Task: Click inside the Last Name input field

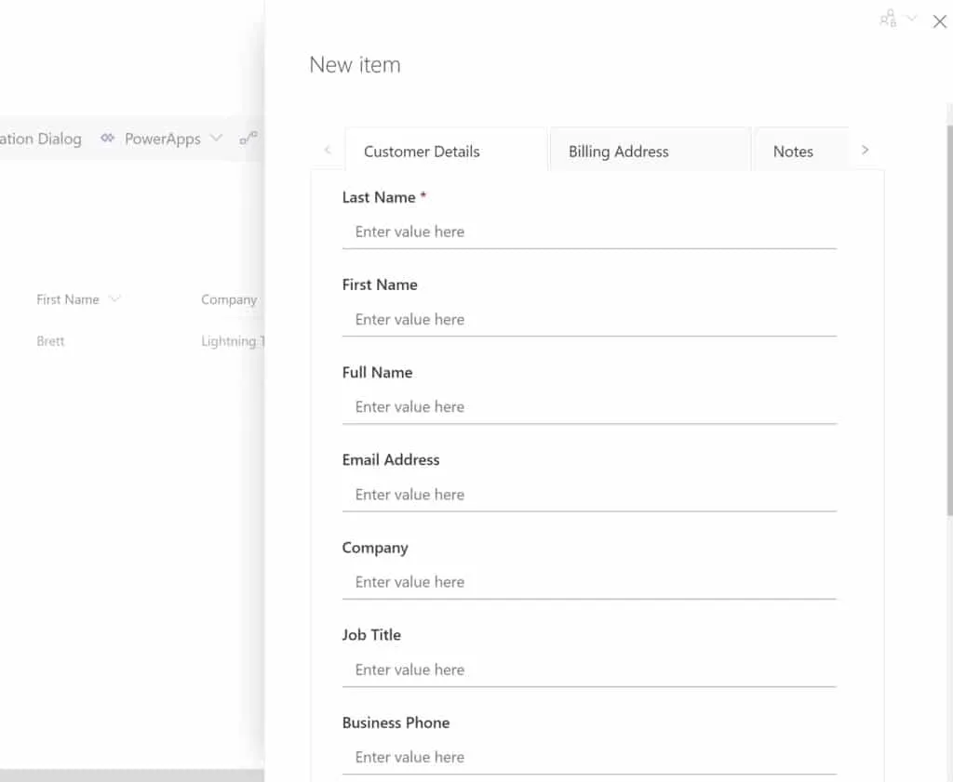Action: (x=586, y=232)
